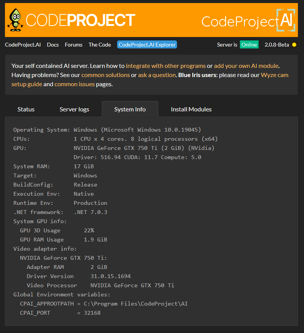Click the '.NET 7.0.3' value
304x333 pixels.
tap(90, 212)
